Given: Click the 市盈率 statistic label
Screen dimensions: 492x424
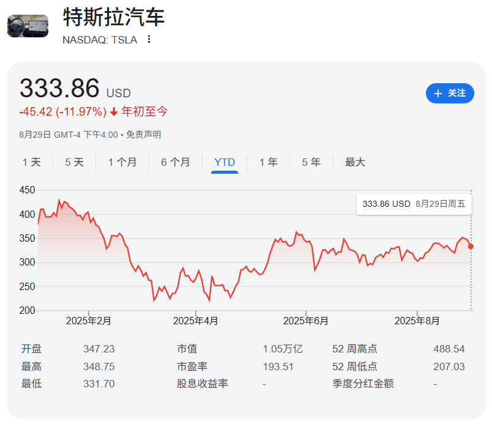Looking at the screenshot, I should pos(192,366).
